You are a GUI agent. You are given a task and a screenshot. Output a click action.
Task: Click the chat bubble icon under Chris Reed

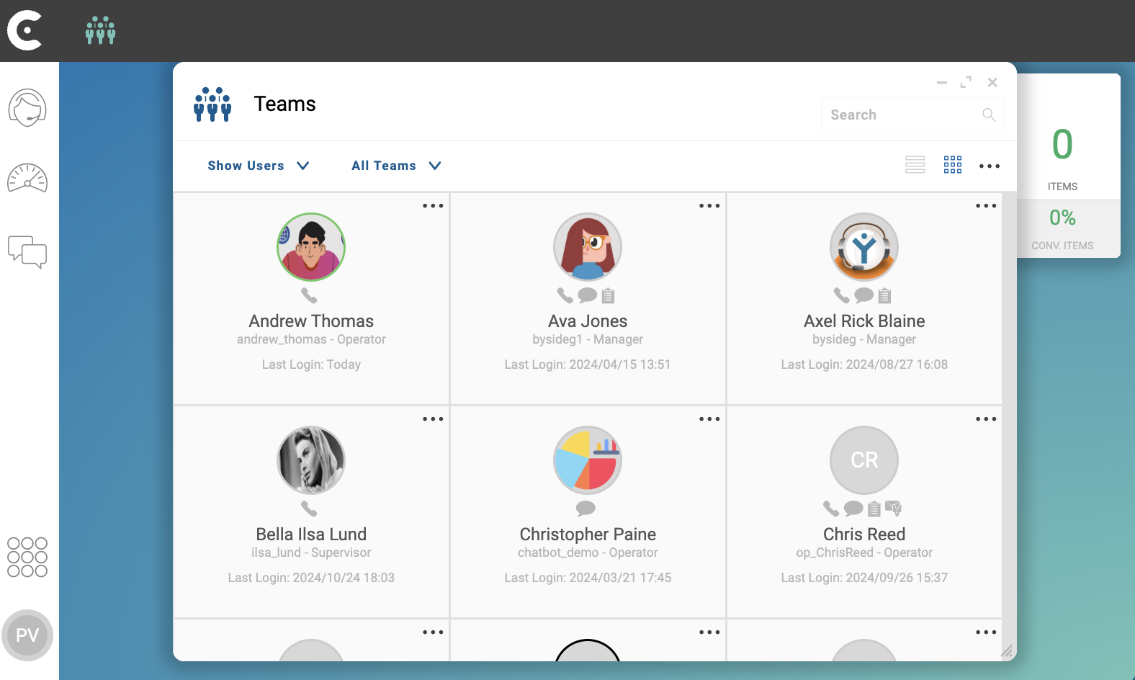(x=853, y=509)
